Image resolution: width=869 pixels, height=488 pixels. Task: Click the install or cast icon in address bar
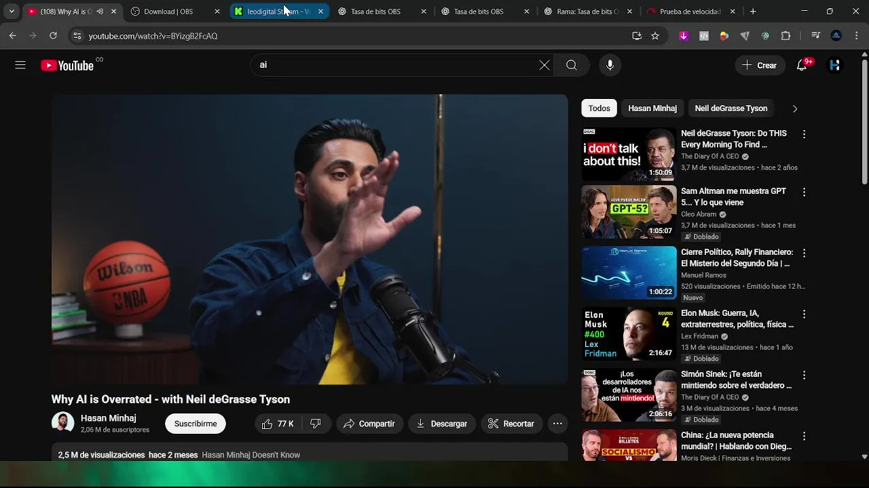[x=637, y=36]
